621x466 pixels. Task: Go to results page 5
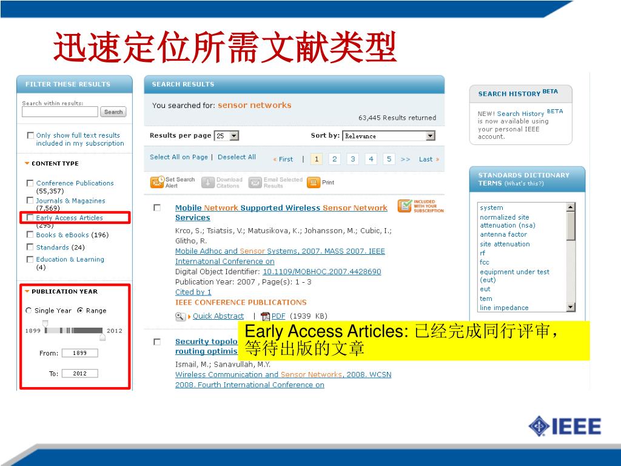click(x=389, y=159)
